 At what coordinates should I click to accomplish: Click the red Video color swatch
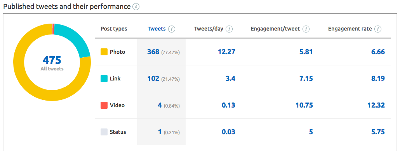coord(104,105)
